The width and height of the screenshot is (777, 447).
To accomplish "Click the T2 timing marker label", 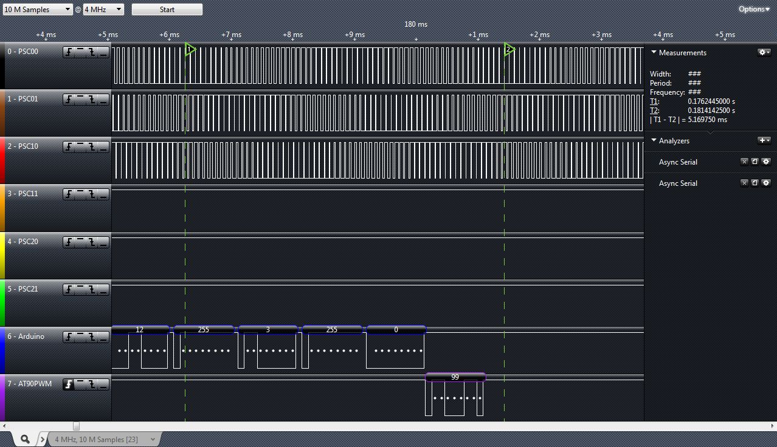I will pyautogui.click(x=654, y=111).
